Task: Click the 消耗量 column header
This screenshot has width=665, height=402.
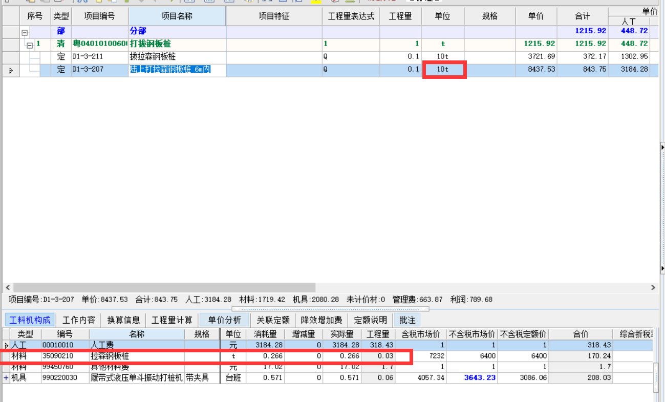Action: [x=265, y=334]
